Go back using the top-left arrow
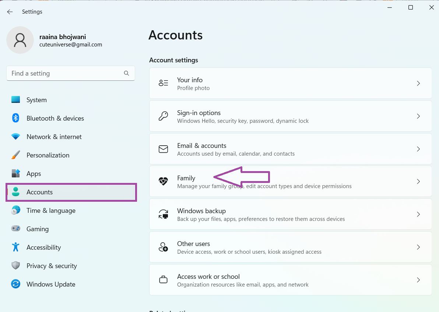Image resolution: width=439 pixels, height=312 pixels. [x=10, y=12]
